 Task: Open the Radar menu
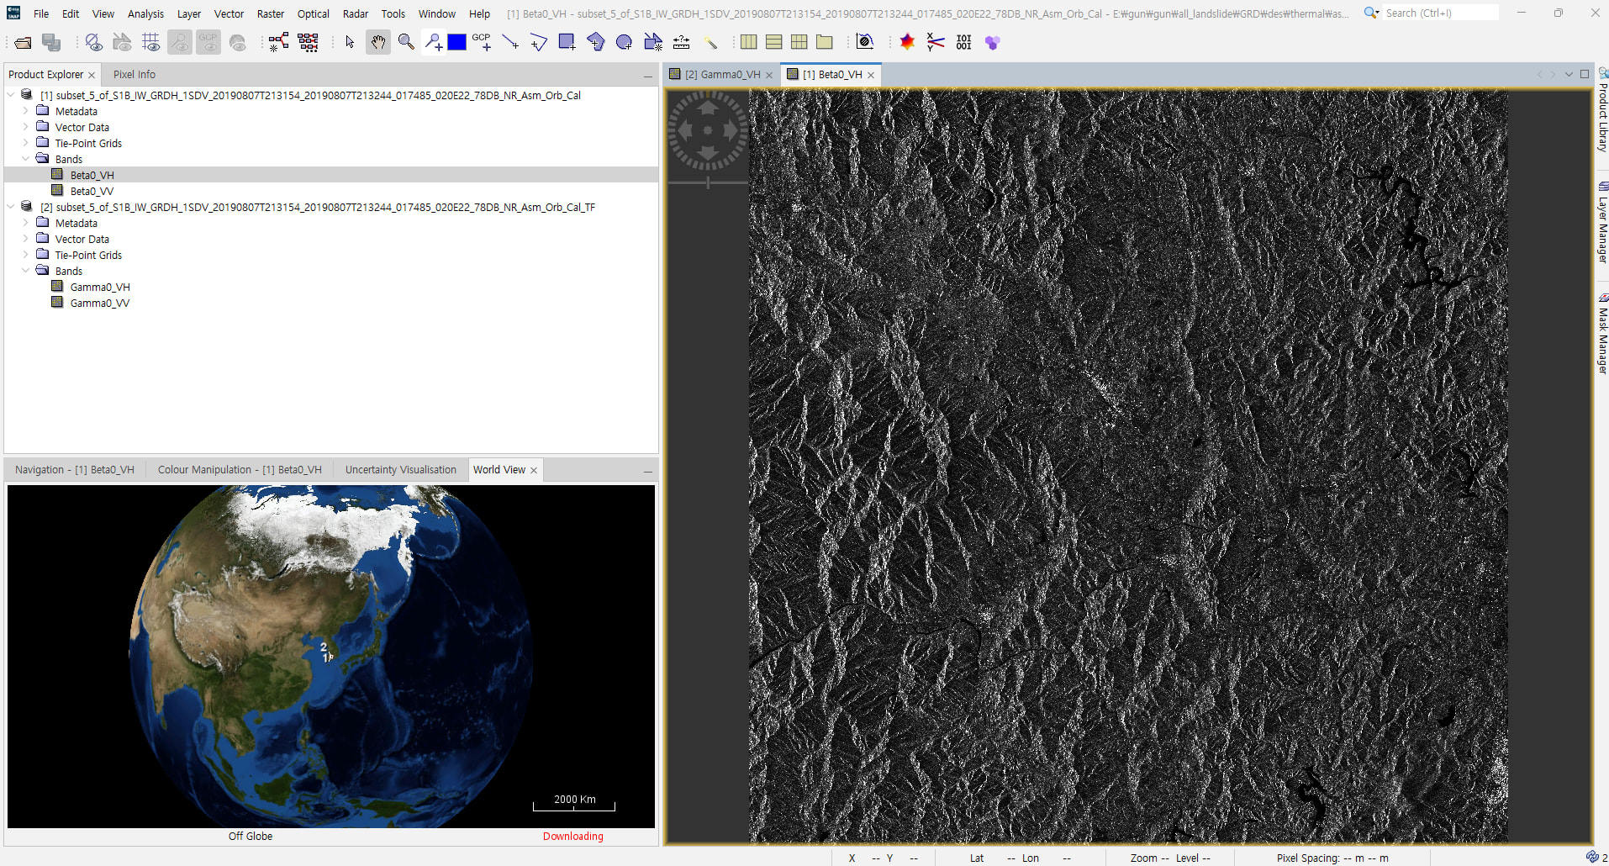(x=355, y=13)
